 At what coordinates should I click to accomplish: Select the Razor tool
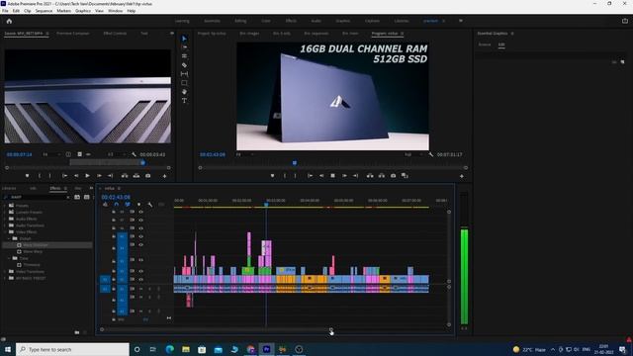184,65
